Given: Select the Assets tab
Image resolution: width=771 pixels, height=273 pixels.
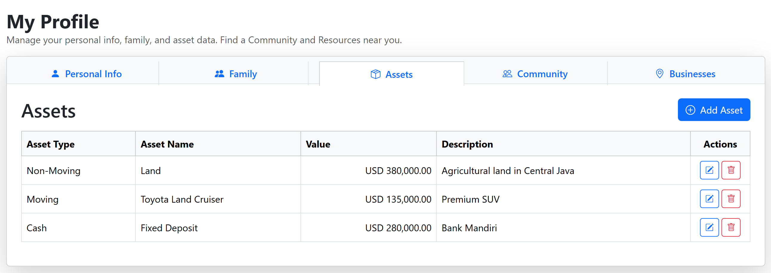Looking at the screenshot, I should click(x=391, y=74).
